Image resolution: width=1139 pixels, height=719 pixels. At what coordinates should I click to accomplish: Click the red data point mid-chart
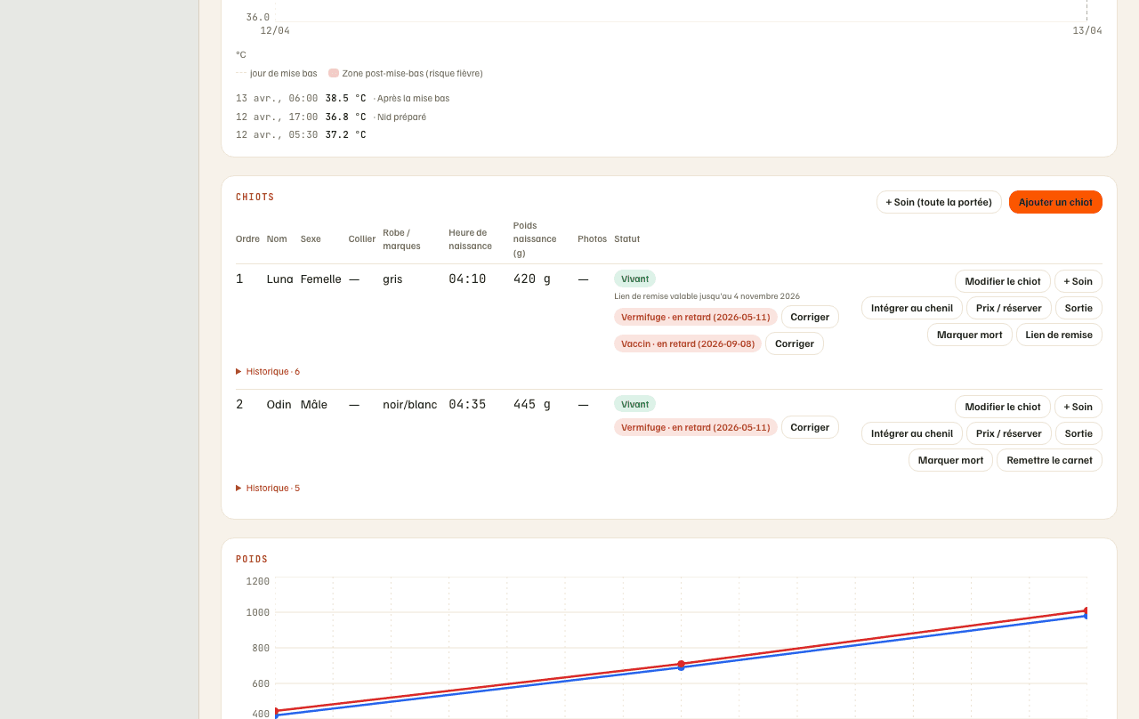pyautogui.click(x=681, y=664)
